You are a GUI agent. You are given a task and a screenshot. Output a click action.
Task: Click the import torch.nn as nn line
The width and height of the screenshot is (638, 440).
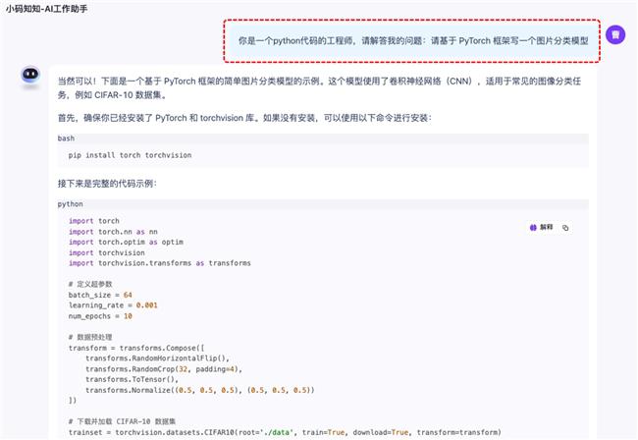(x=113, y=232)
